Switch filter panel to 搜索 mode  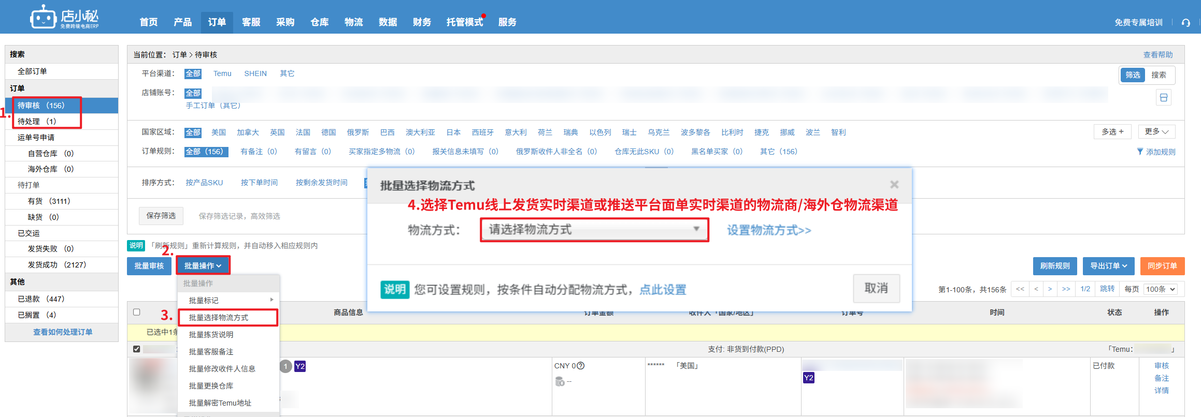(x=1159, y=75)
